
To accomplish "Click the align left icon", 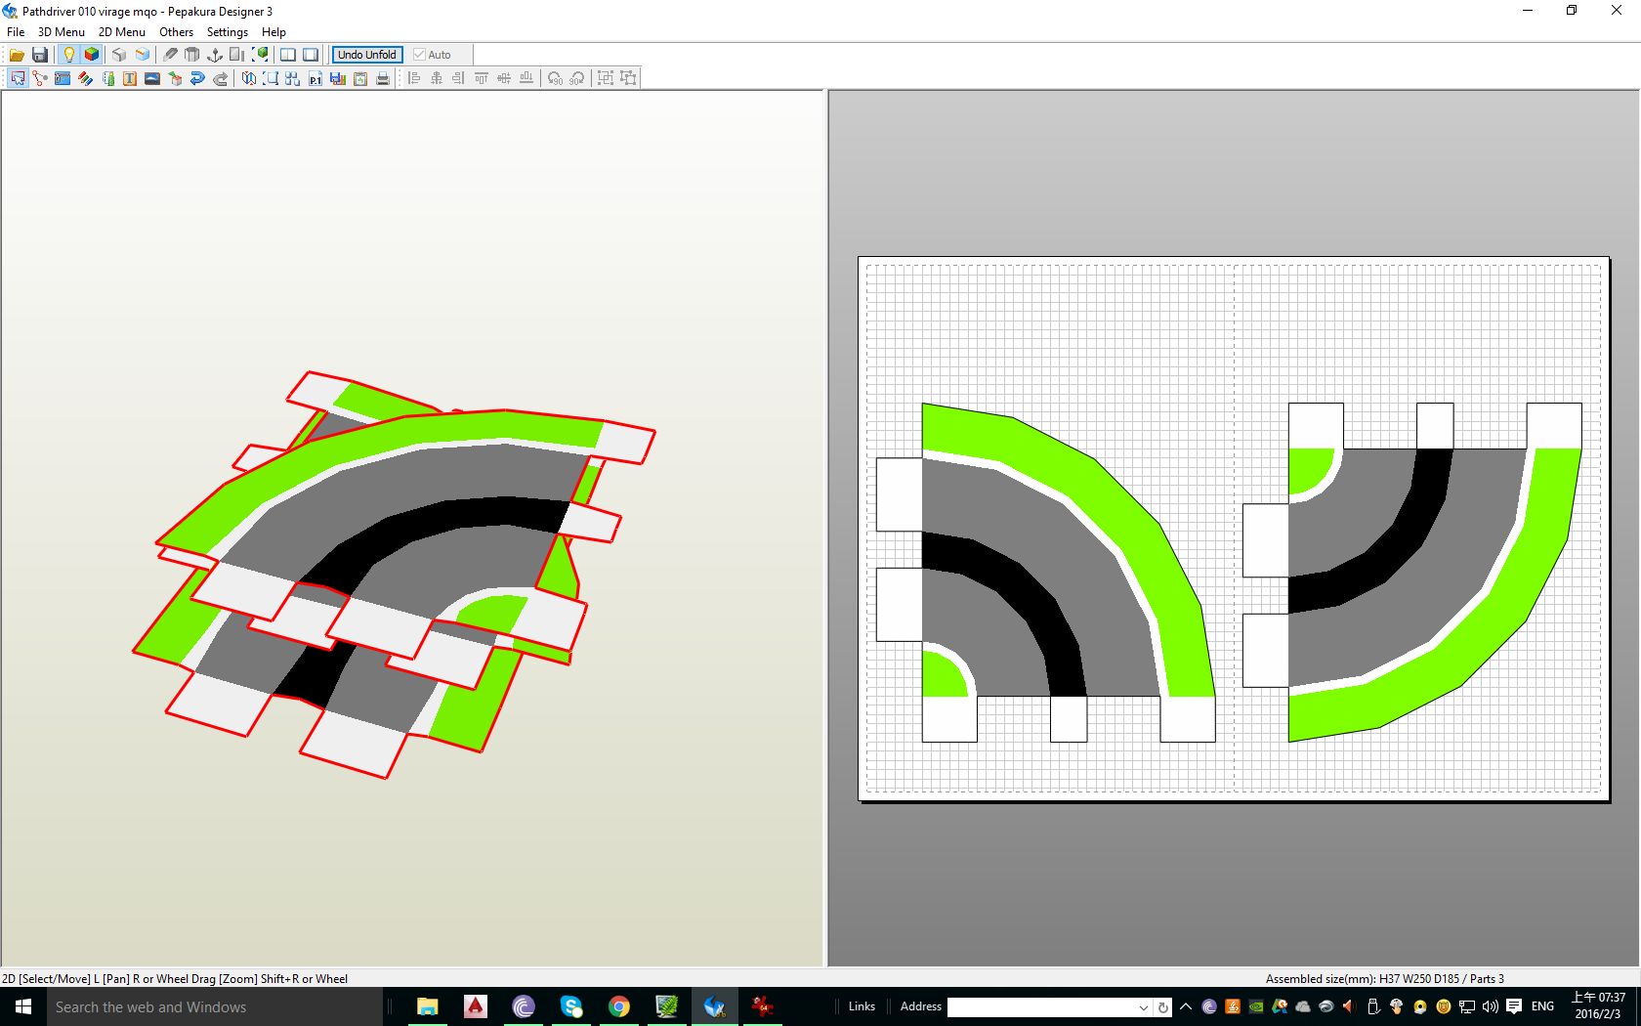I will 414,78.
